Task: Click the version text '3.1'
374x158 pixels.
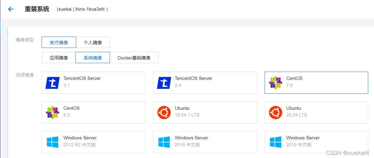Action: pos(66,85)
